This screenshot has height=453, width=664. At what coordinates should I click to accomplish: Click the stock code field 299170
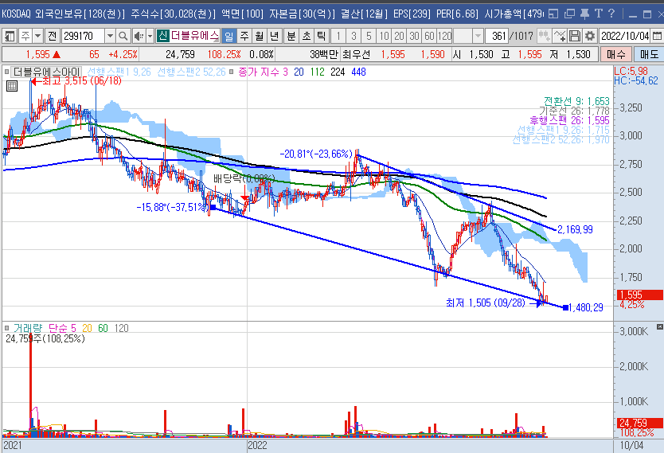pos(84,36)
